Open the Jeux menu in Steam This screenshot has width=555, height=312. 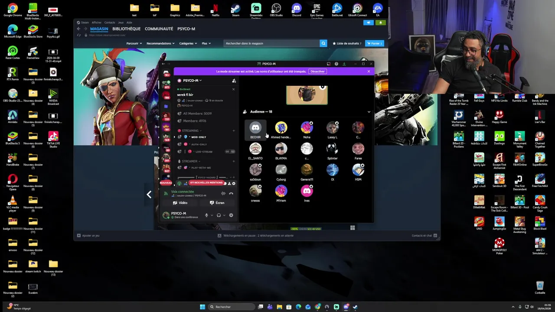[121, 23]
